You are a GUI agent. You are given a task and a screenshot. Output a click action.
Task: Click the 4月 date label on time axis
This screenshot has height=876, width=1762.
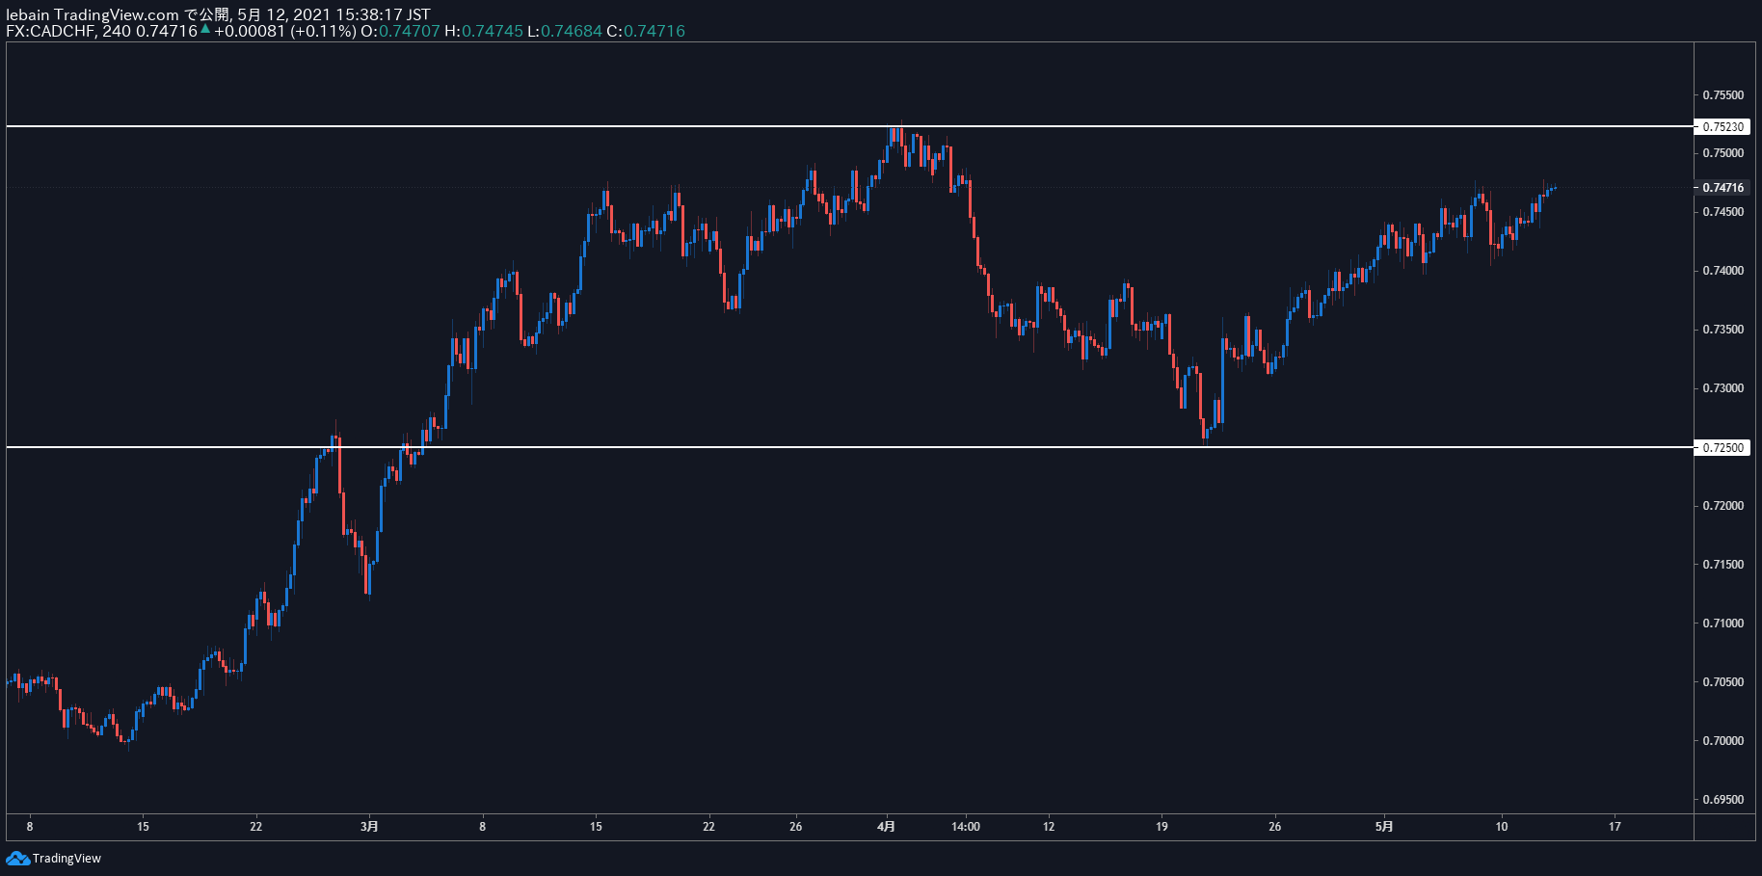pyautogui.click(x=887, y=826)
